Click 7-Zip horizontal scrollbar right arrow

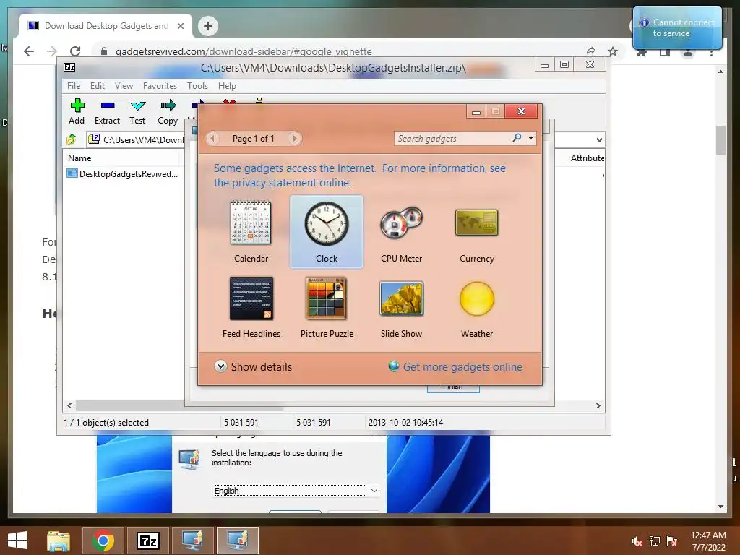598,406
